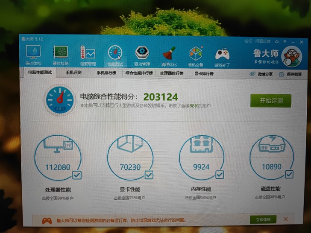Click the green 立即体验 button
311x233 pixels.
263,219
